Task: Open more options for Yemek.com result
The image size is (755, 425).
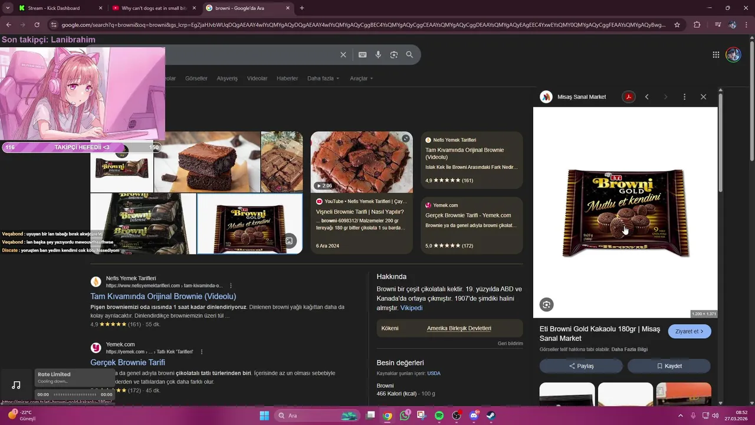Action: 202,352
